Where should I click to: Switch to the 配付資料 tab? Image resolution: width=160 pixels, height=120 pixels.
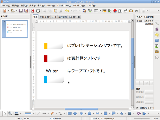[63, 17]
